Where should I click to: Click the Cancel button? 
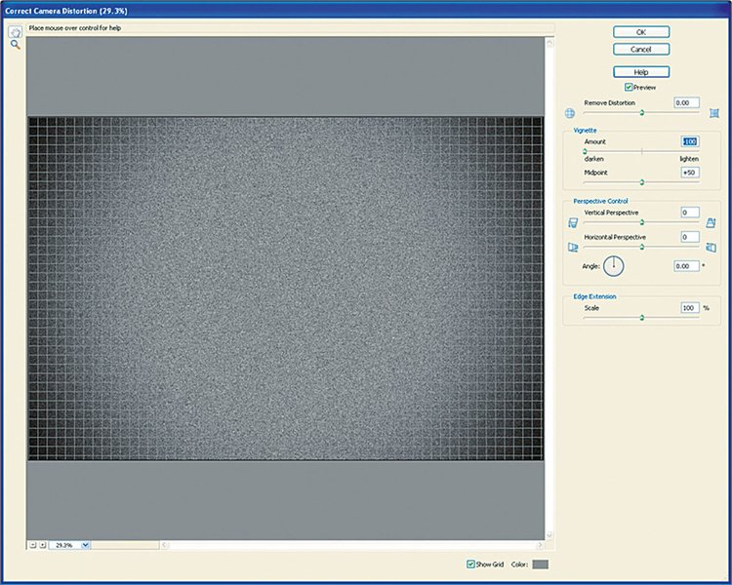[641, 50]
